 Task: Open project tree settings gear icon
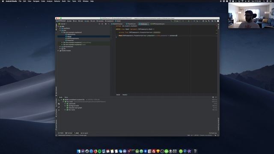pyautogui.click(x=106, y=24)
